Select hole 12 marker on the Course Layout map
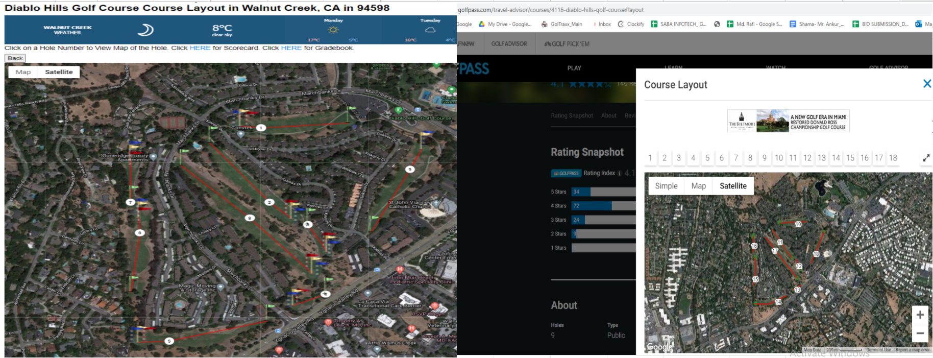This screenshot has width=933, height=358. click(799, 266)
